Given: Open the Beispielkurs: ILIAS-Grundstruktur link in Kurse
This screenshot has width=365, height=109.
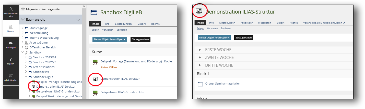Looking at the screenshot, I should pyautogui.click(x=122, y=92).
